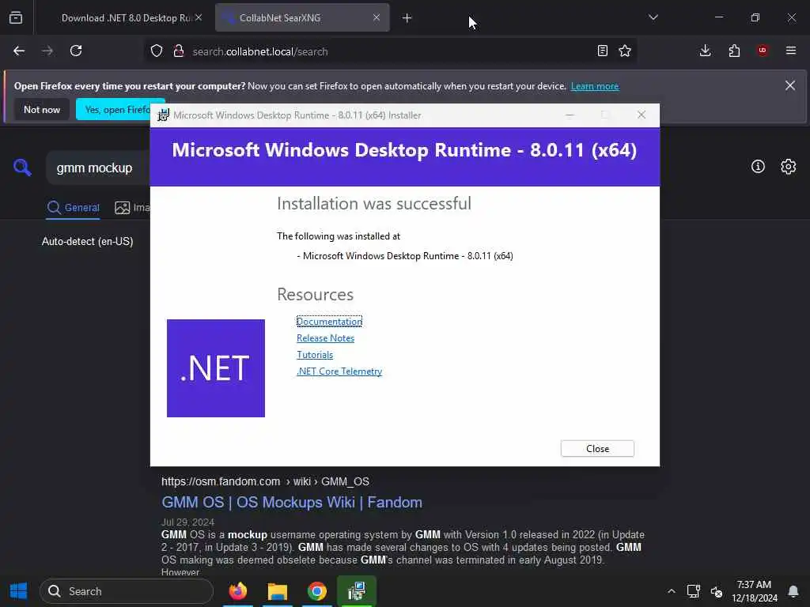
Task: Click the uBlock Origin extension icon
Action: pos(763,51)
